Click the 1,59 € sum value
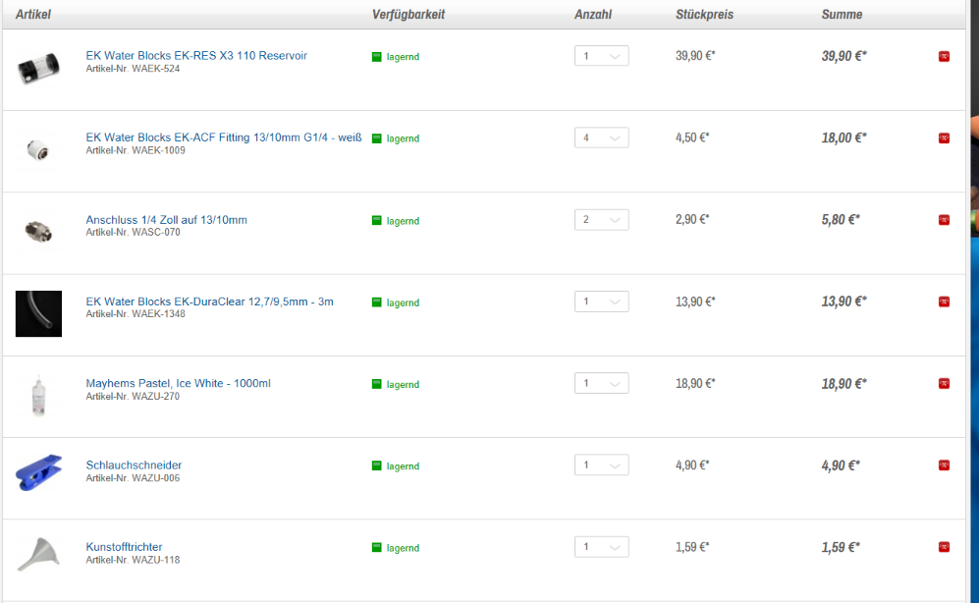The height and width of the screenshot is (603, 979). [x=841, y=547]
